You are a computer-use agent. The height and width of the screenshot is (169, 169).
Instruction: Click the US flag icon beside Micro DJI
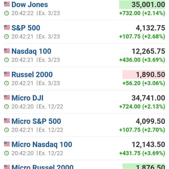(x=7, y=97)
